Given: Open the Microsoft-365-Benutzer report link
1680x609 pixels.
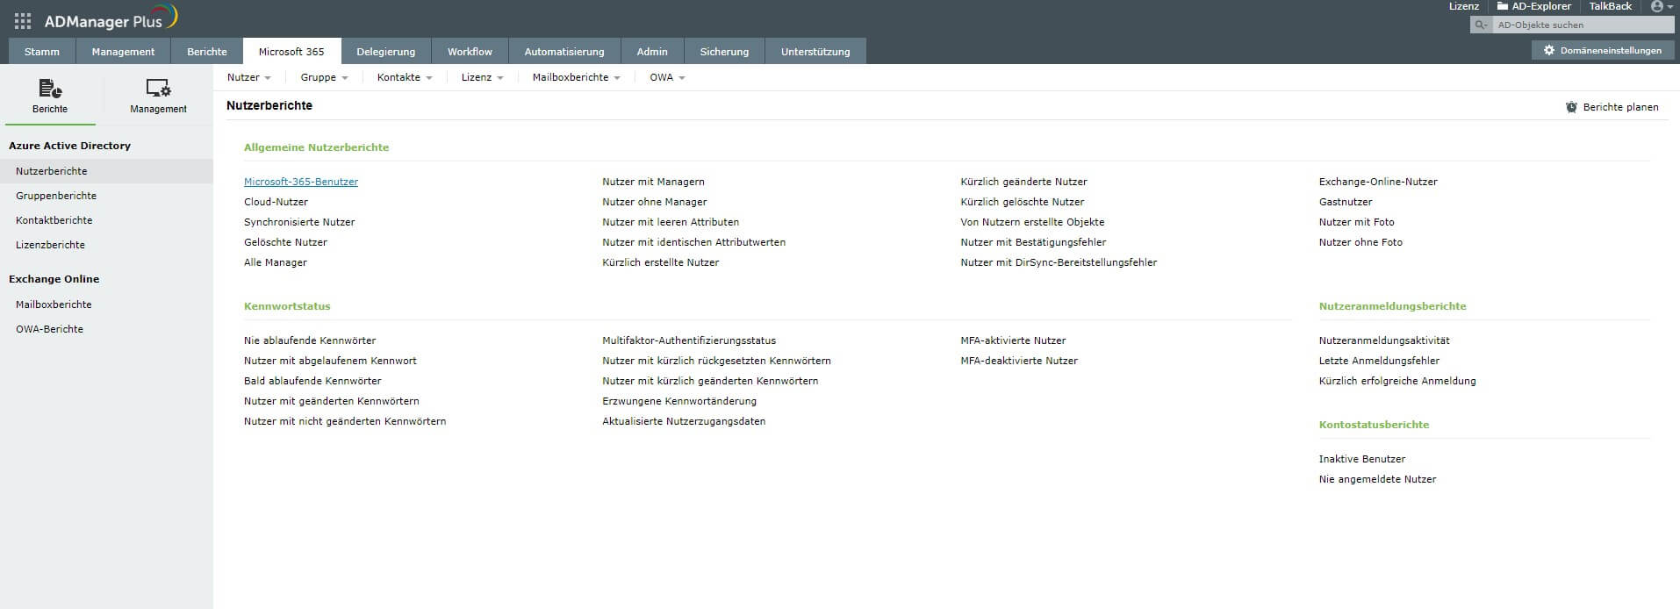Looking at the screenshot, I should [x=301, y=182].
